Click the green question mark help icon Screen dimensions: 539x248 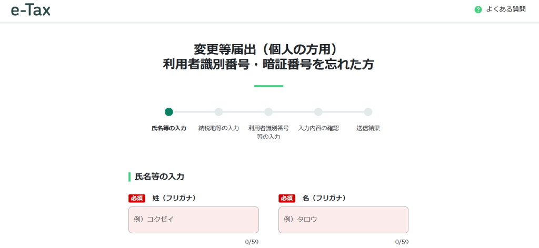click(478, 9)
